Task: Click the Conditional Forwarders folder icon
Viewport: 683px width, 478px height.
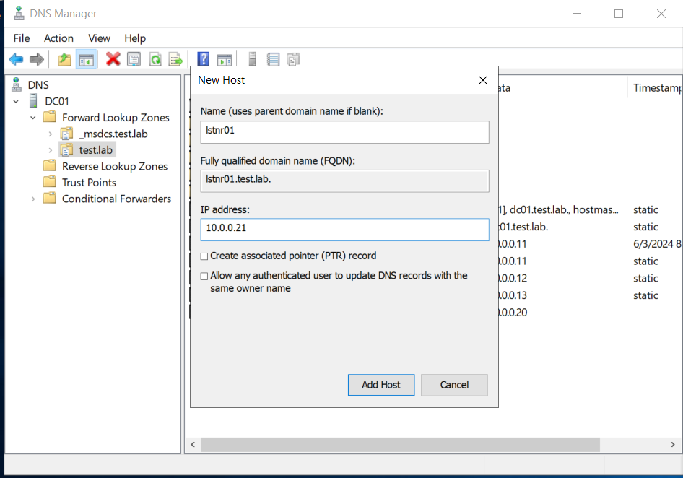Action: coord(50,199)
